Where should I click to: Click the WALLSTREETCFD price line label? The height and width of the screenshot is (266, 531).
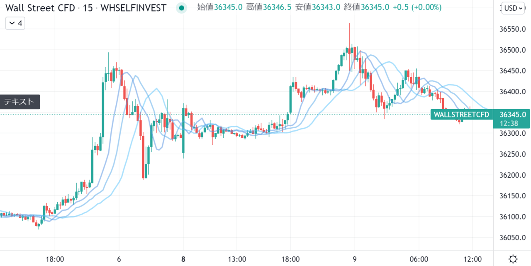tap(461, 115)
